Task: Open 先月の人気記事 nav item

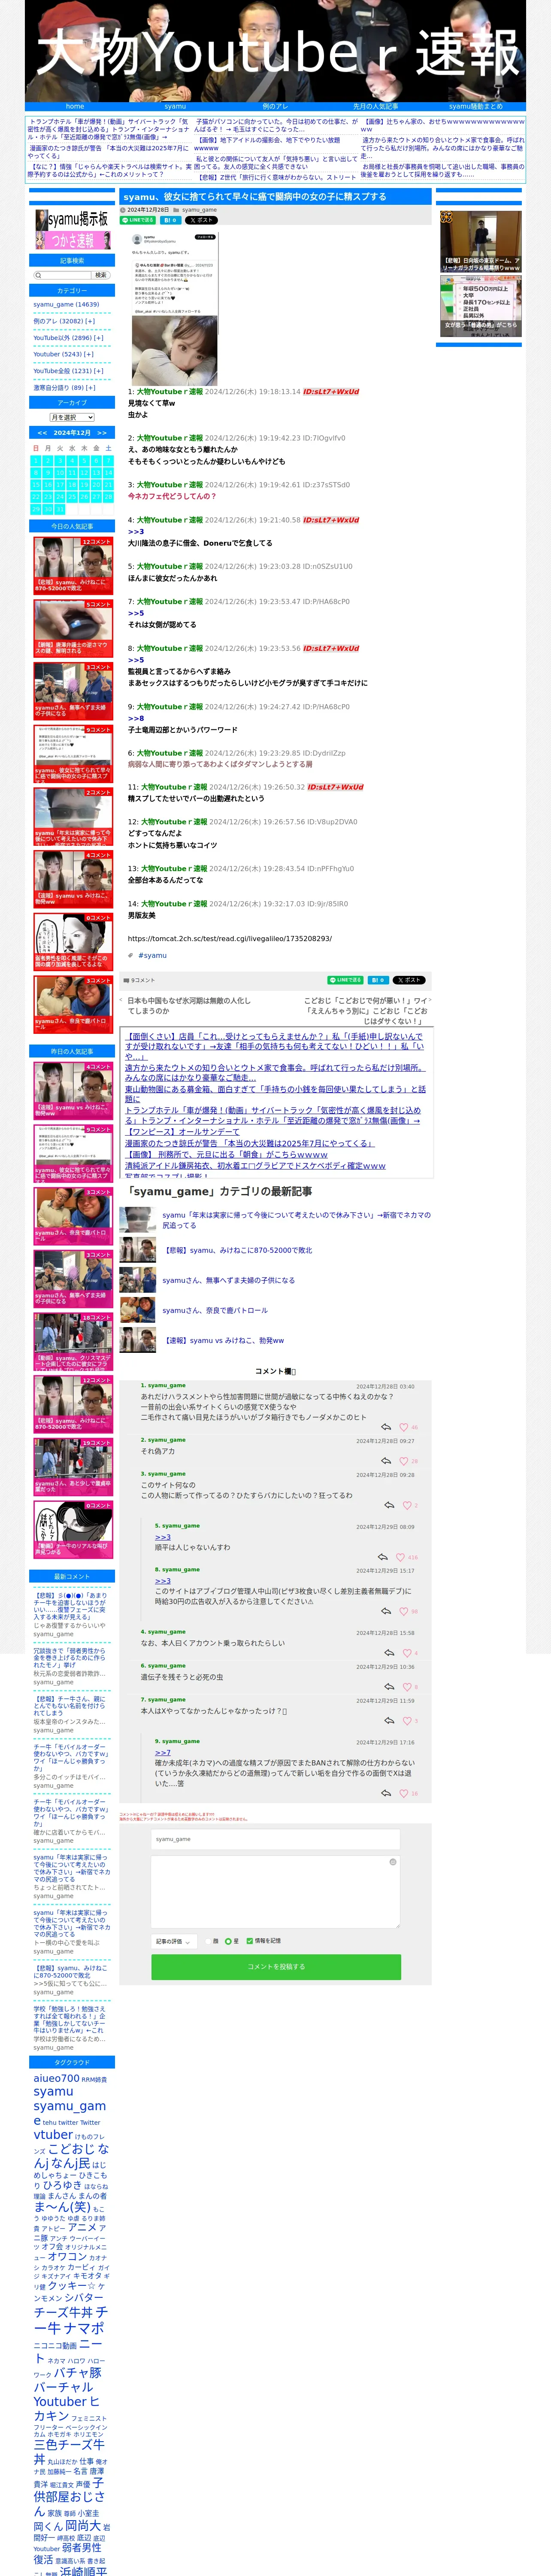Action: click(375, 106)
